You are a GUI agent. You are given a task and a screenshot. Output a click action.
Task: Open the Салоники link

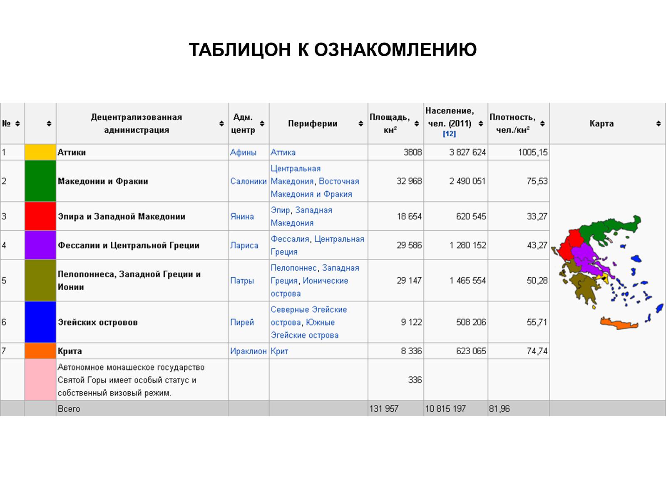[249, 181]
